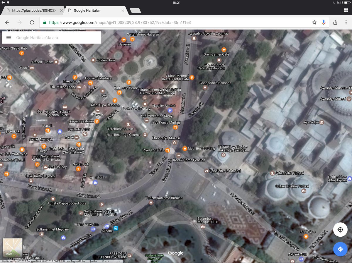
Task: Select the Aya Sofya museum marker
Action: pos(322,122)
